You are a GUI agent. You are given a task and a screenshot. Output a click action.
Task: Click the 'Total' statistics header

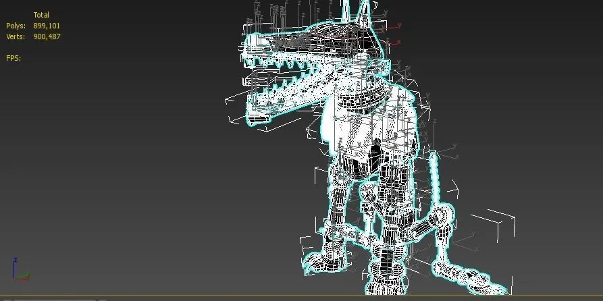coord(41,15)
